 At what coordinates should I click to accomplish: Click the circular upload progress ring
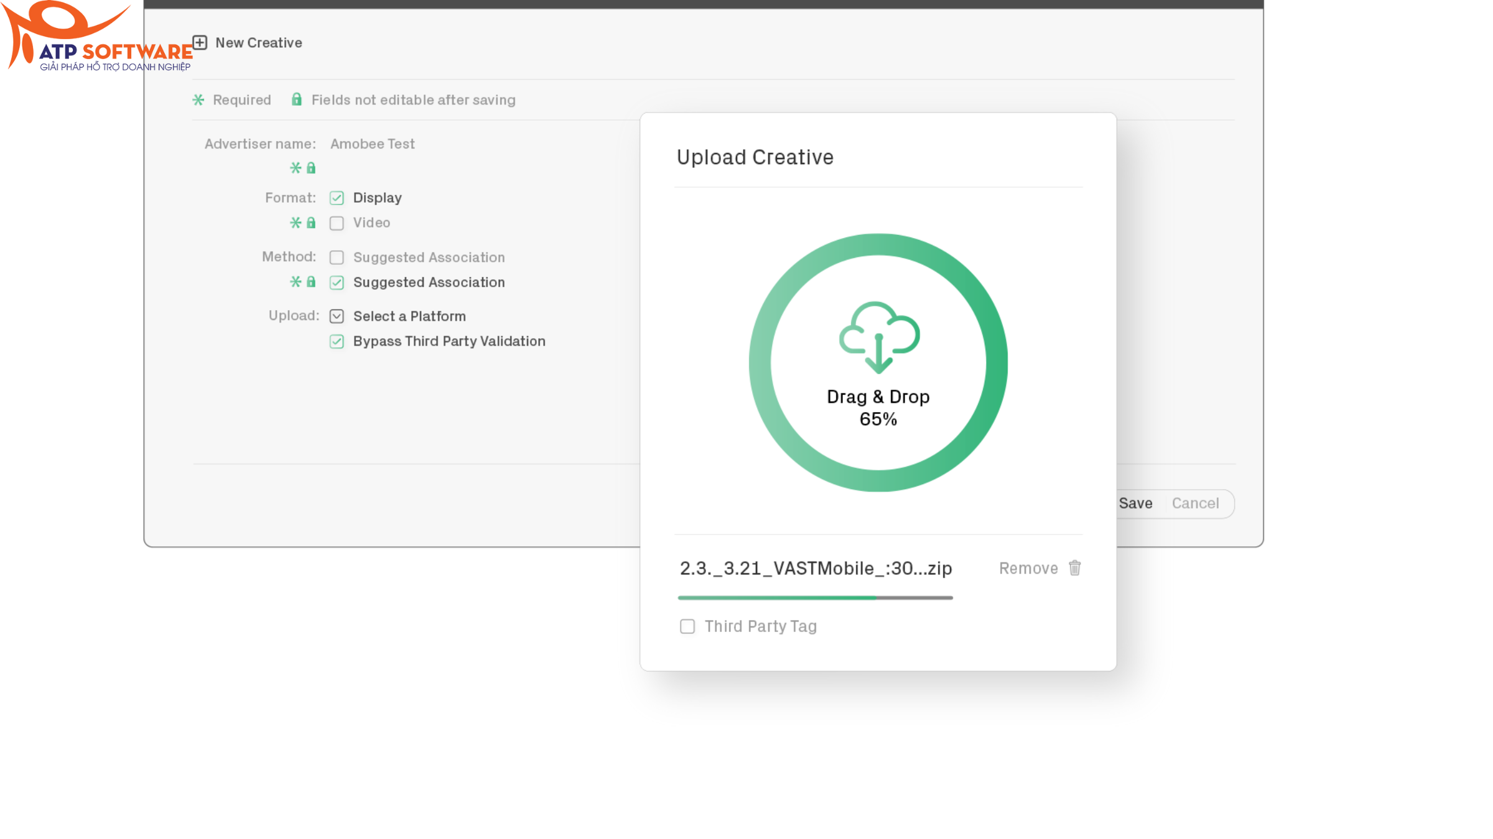tap(760, 363)
